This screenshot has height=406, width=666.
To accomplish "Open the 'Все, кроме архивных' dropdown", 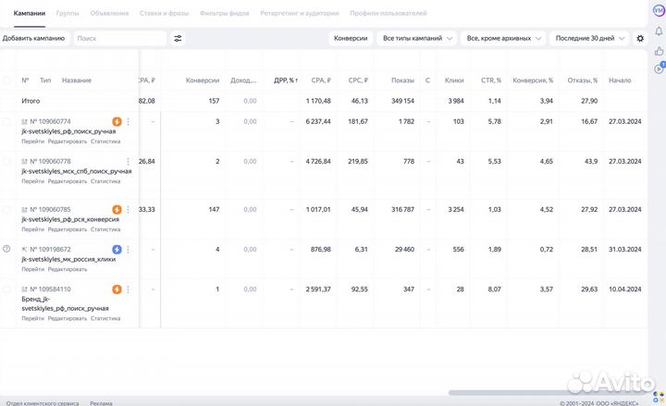I will point(503,39).
